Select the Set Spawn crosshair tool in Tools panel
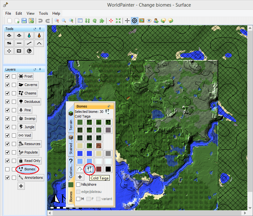The width and height of the screenshot is (253, 216). [x=9, y=51]
